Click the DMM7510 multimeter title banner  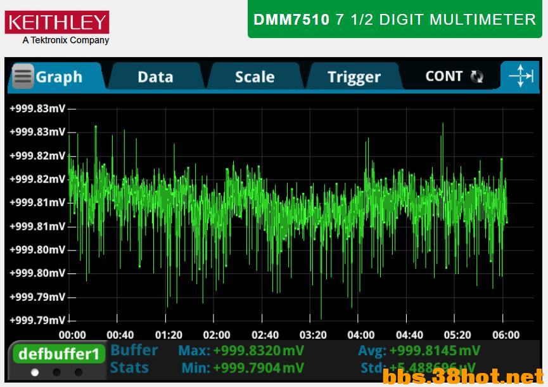pos(394,20)
